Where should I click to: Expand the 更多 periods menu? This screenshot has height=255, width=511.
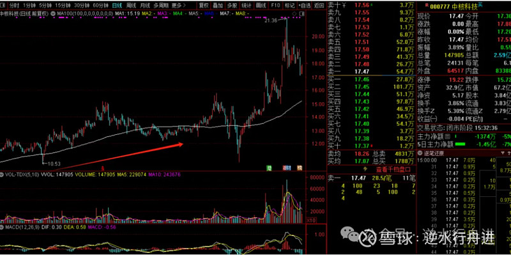(x=178, y=6)
